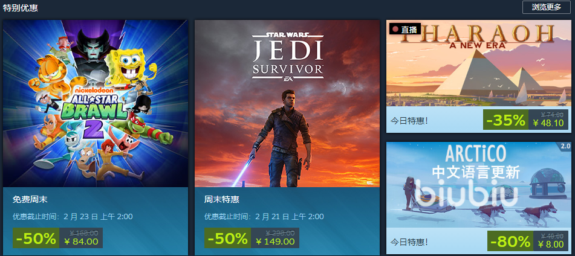Screen dimensions: 575x256
Task: Open Star Wars Jedi Survivor cover image
Action: (287, 103)
